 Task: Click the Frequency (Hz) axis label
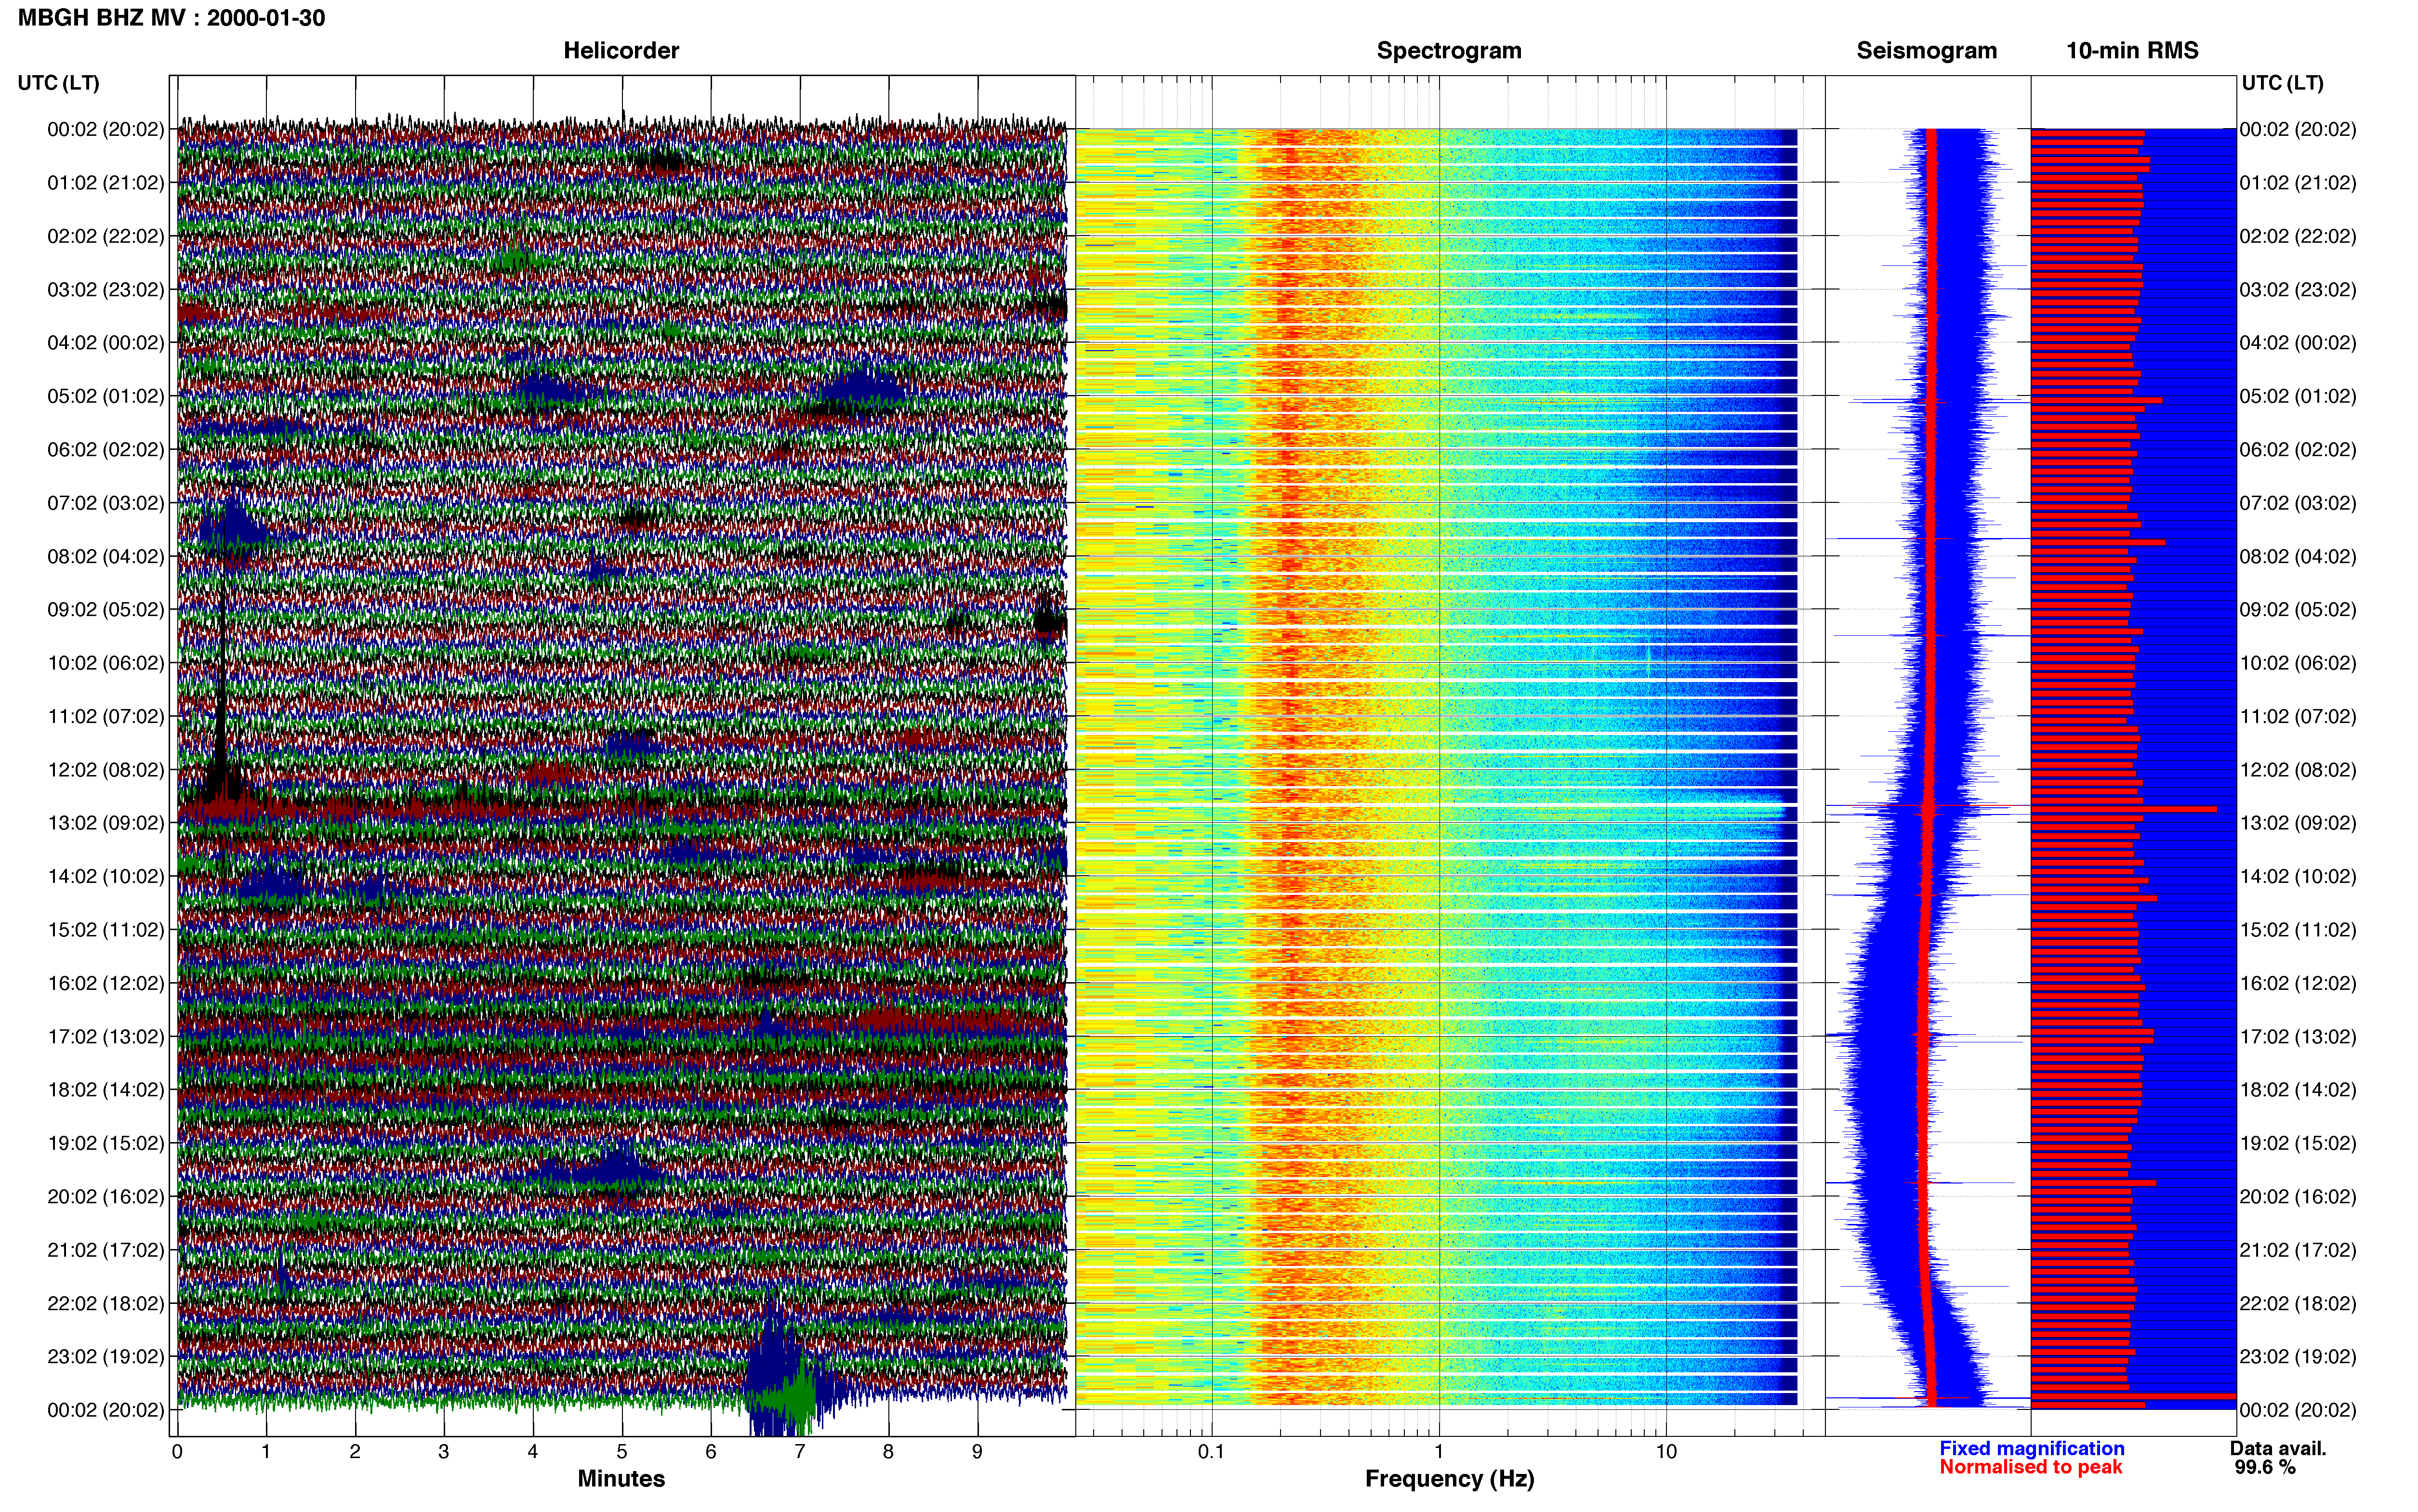(x=1449, y=1479)
